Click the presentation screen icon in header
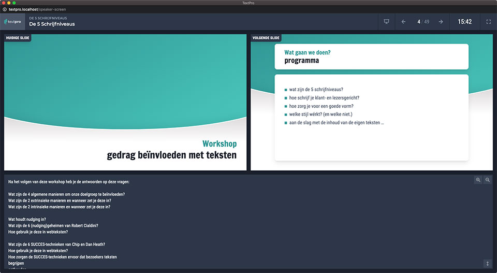The width and height of the screenshot is (497, 273). (386, 22)
